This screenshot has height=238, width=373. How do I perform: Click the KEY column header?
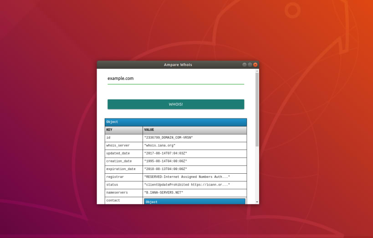pos(124,130)
